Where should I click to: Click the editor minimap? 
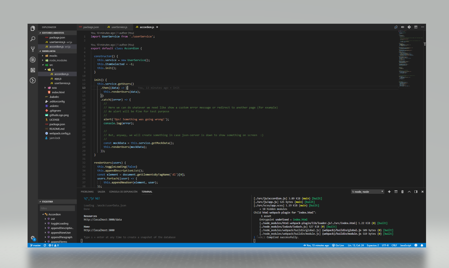point(410,58)
